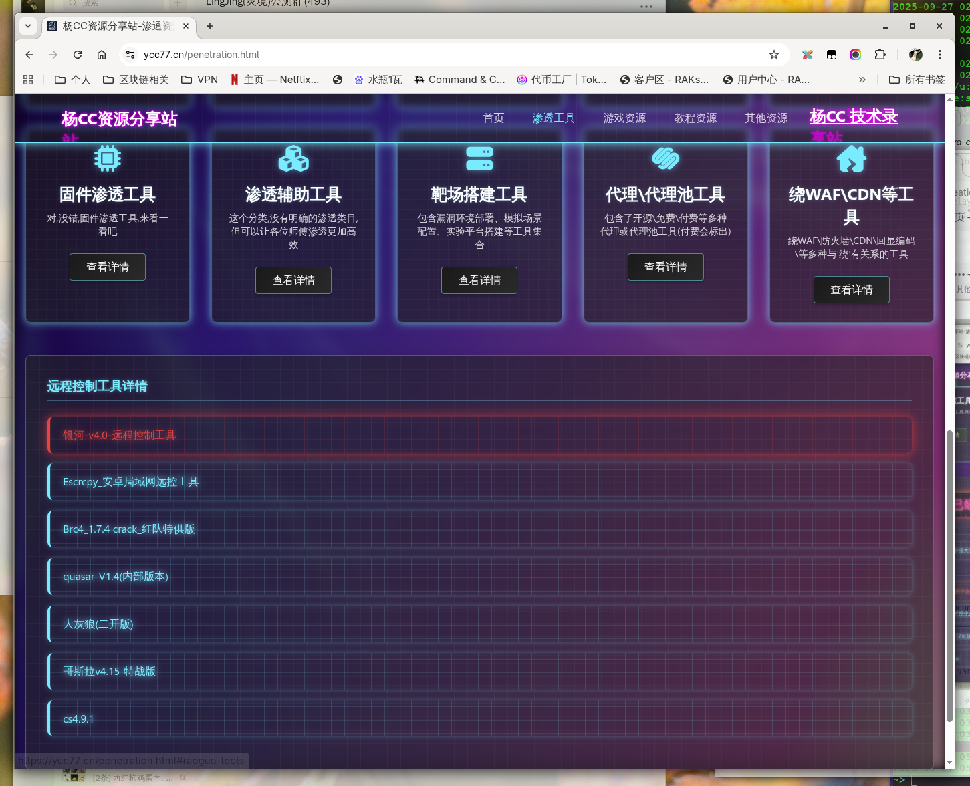The height and width of the screenshot is (786, 970).
Task: Select 游戏资源 in the site navigation
Action: (624, 118)
